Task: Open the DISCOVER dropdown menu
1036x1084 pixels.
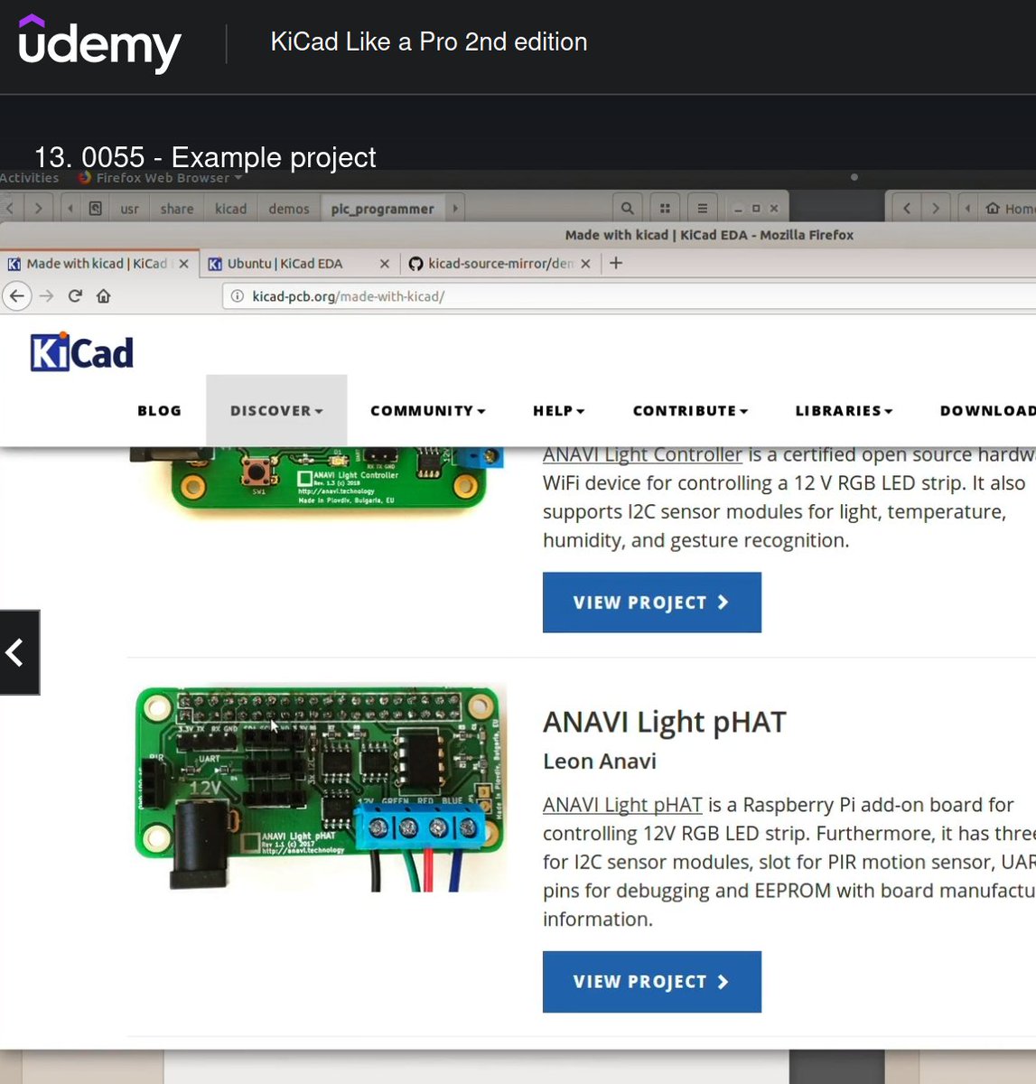Action: pyautogui.click(x=275, y=410)
